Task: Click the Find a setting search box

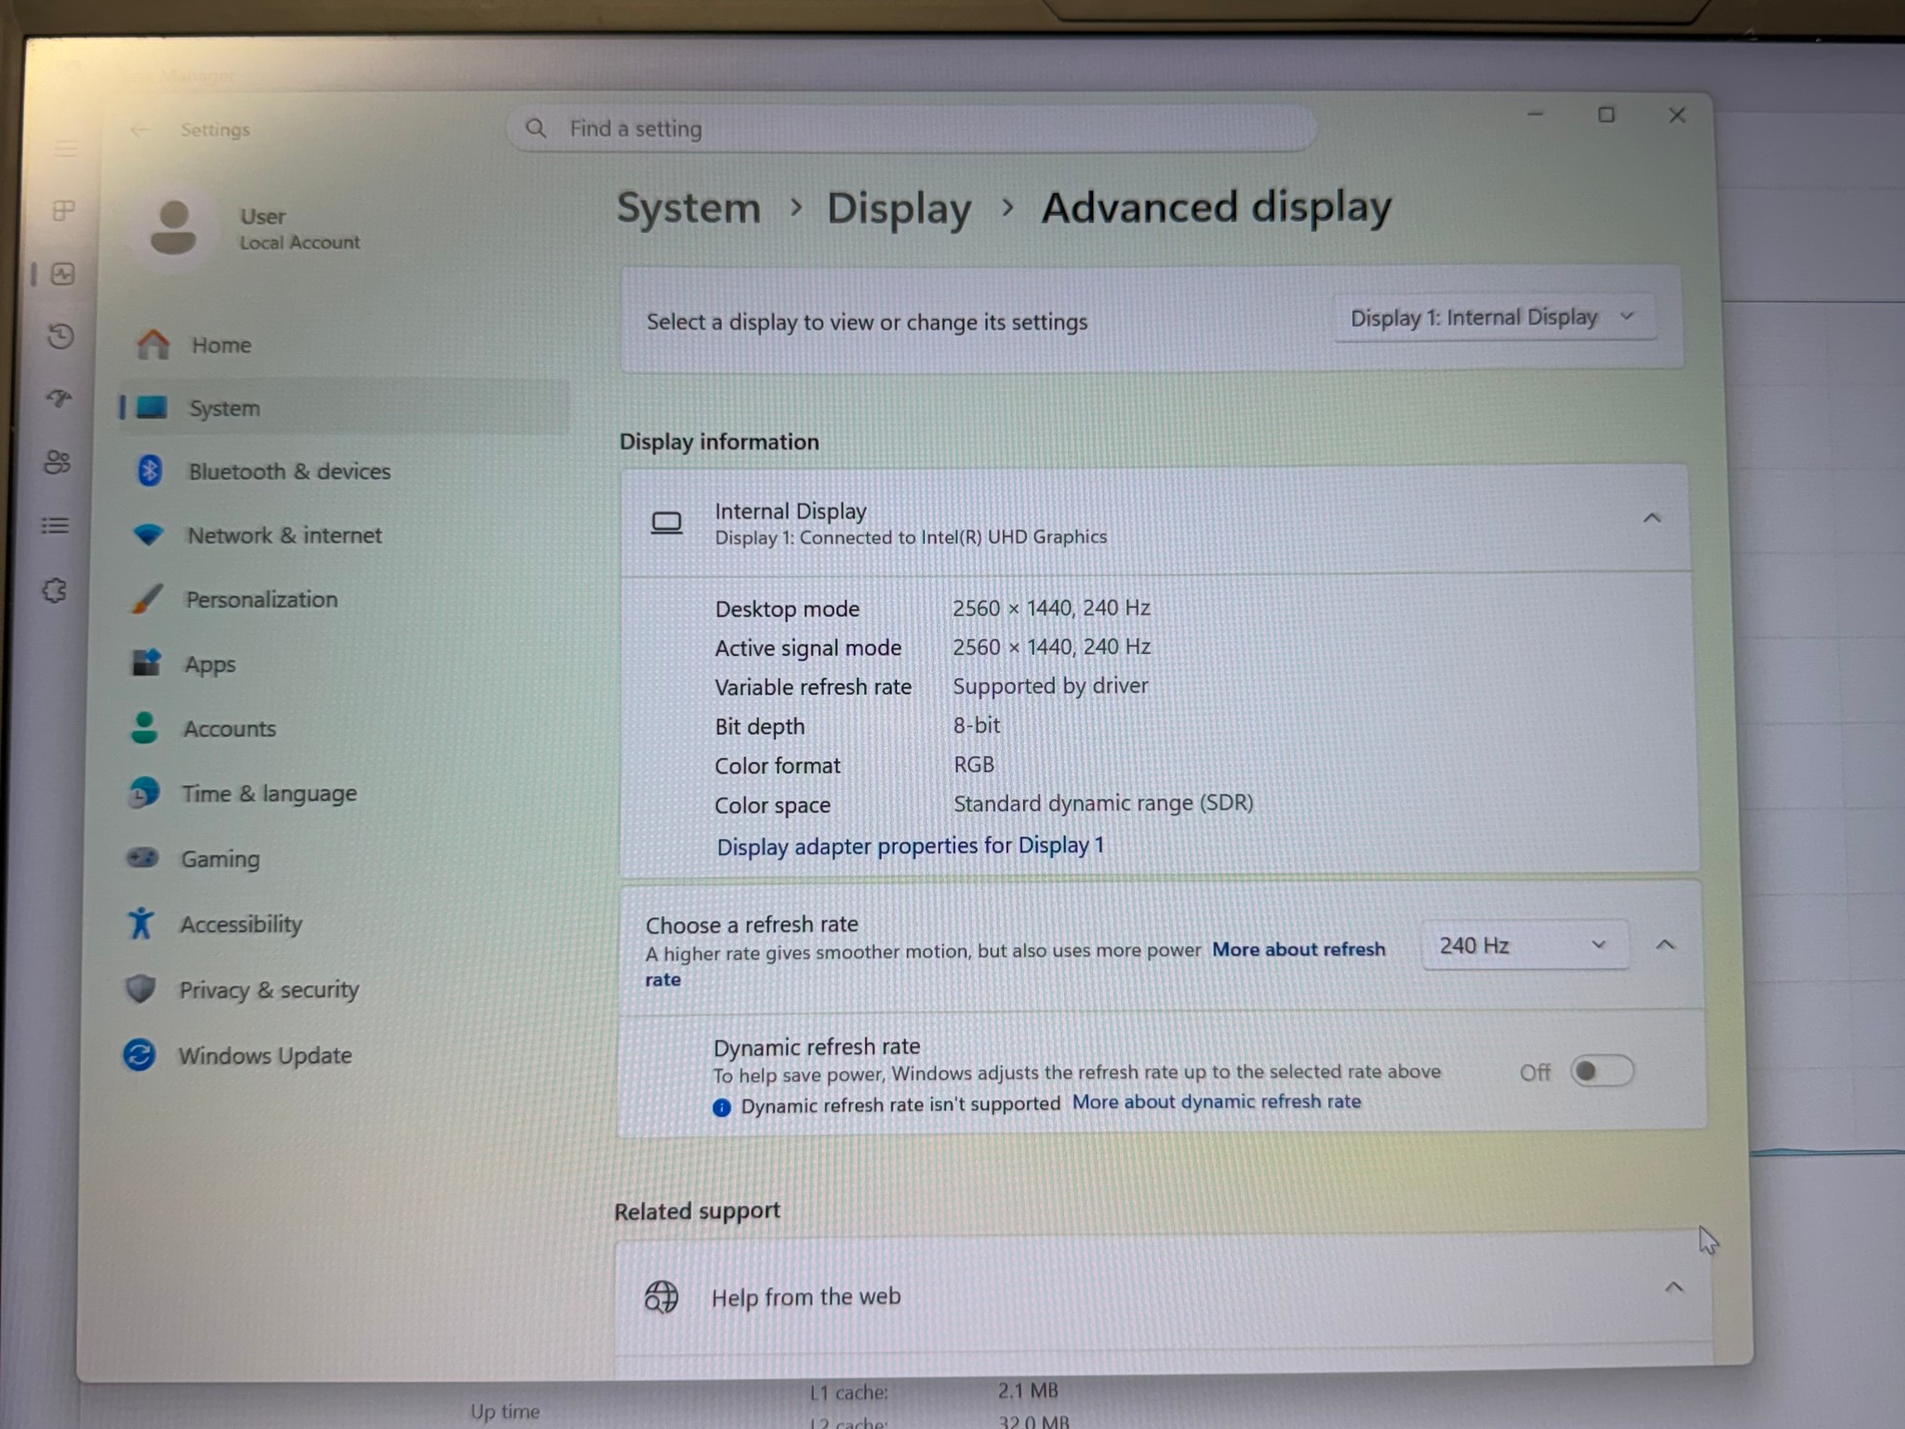Action: 912,128
